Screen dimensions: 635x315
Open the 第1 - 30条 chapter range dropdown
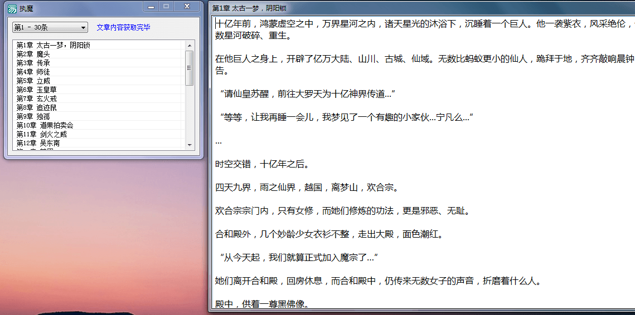50,27
